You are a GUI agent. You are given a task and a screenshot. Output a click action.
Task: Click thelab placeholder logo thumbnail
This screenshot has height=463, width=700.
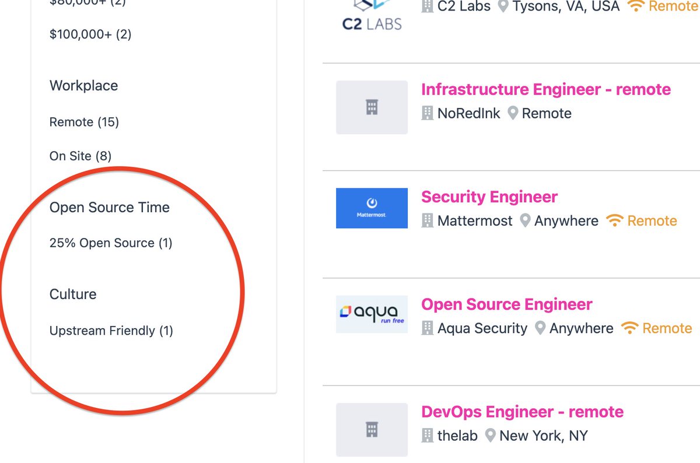coord(372,430)
